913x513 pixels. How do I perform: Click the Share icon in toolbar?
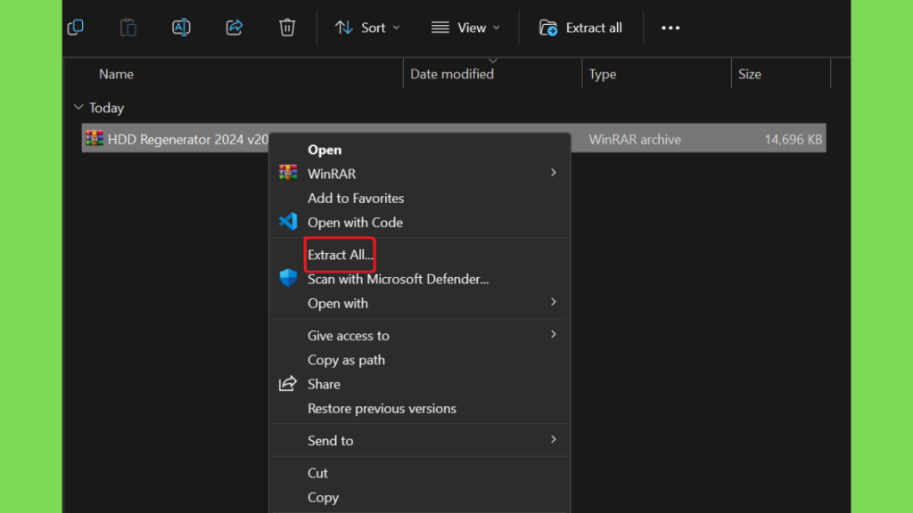[x=234, y=28]
